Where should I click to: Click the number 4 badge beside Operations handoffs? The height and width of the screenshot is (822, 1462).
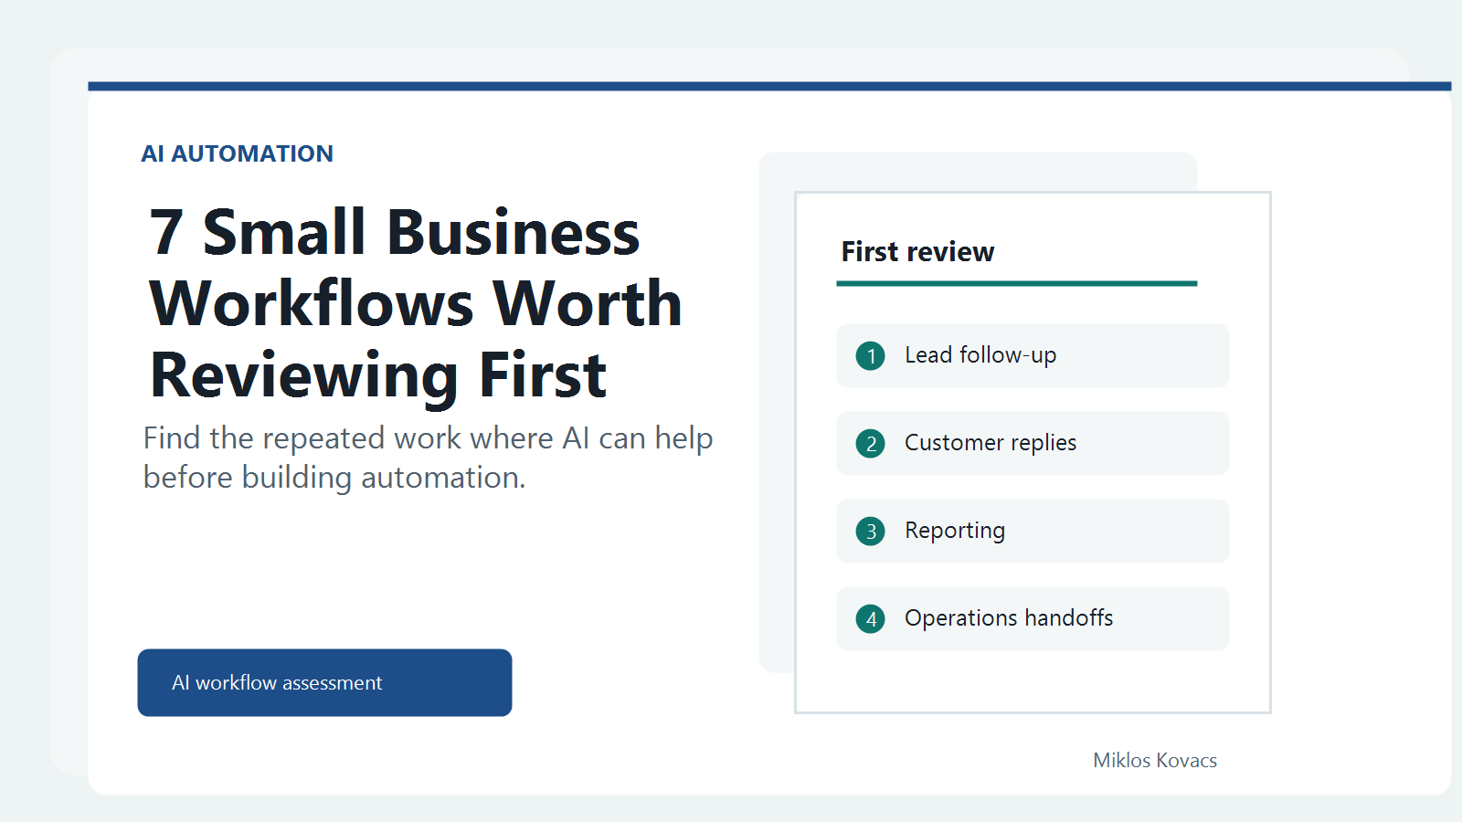click(x=871, y=618)
